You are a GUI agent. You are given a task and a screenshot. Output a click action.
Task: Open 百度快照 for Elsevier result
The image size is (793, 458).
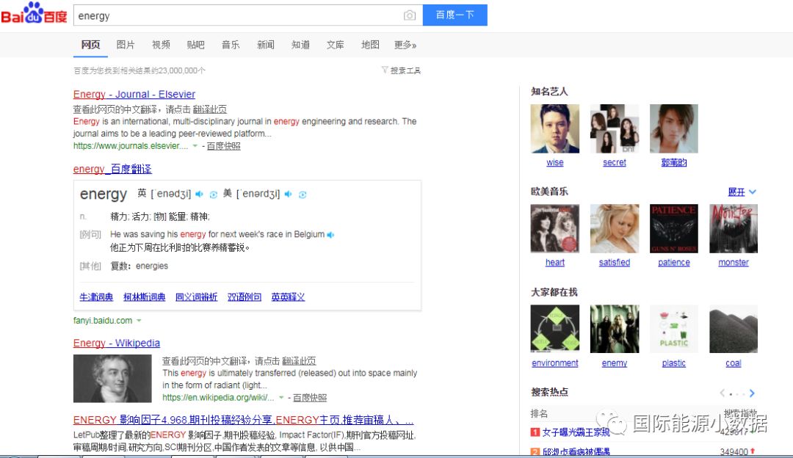coord(223,146)
